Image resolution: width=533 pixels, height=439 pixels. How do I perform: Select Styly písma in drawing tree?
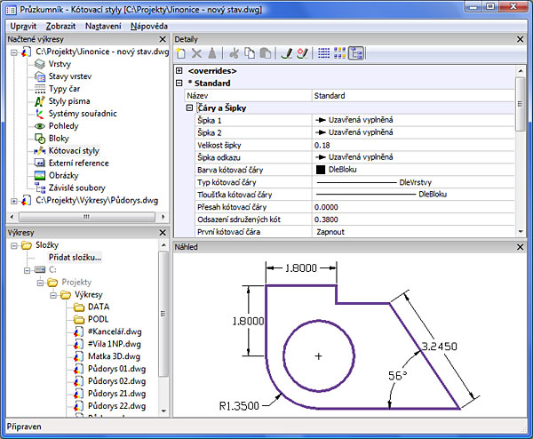[x=68, y=101]
